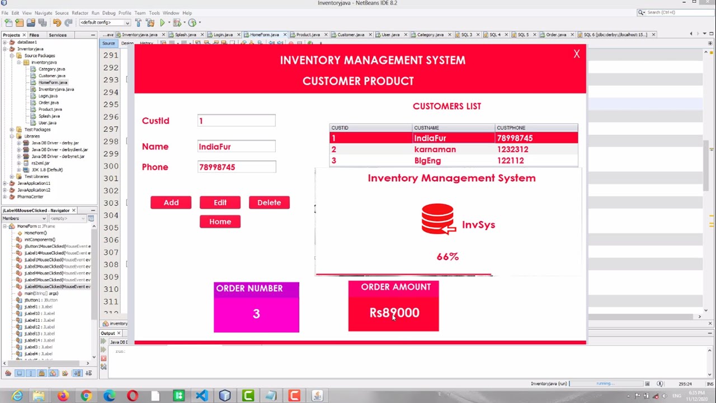Open the Debug menu

coord(109,13)
